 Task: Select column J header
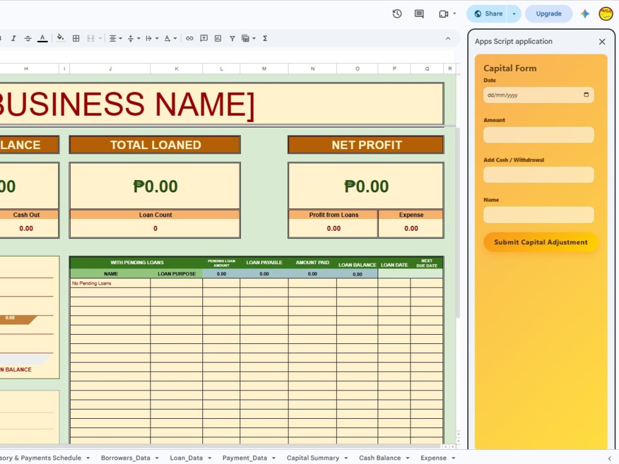coord(110,69)
